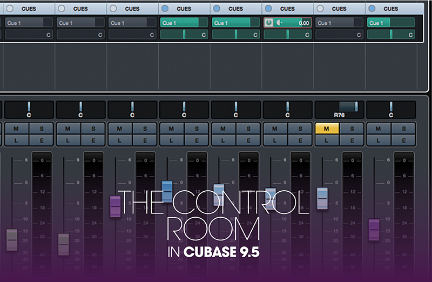432x282 pixels.
Task: Enable Listen on the R76 channel
Action: click(326, 140)
